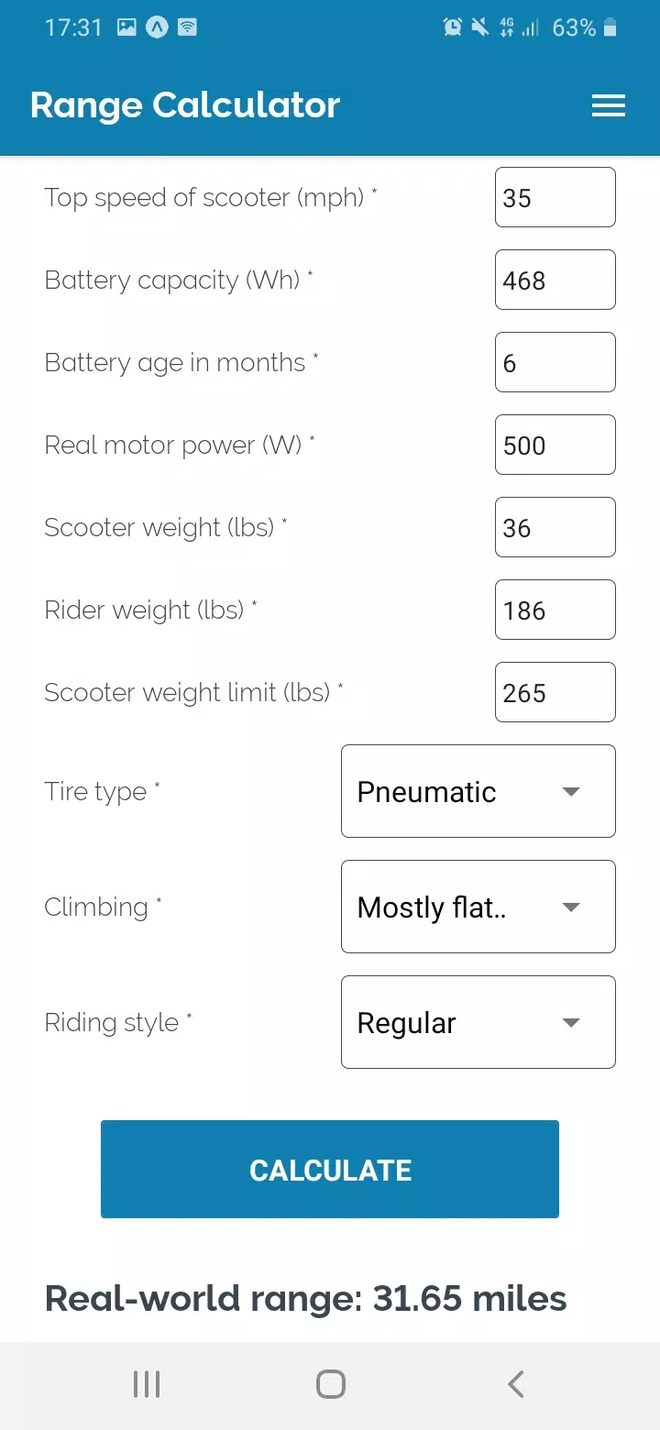Tap the alarm clock status bar icon
The image size is (660, 1430).
click(x=451, y=27)
